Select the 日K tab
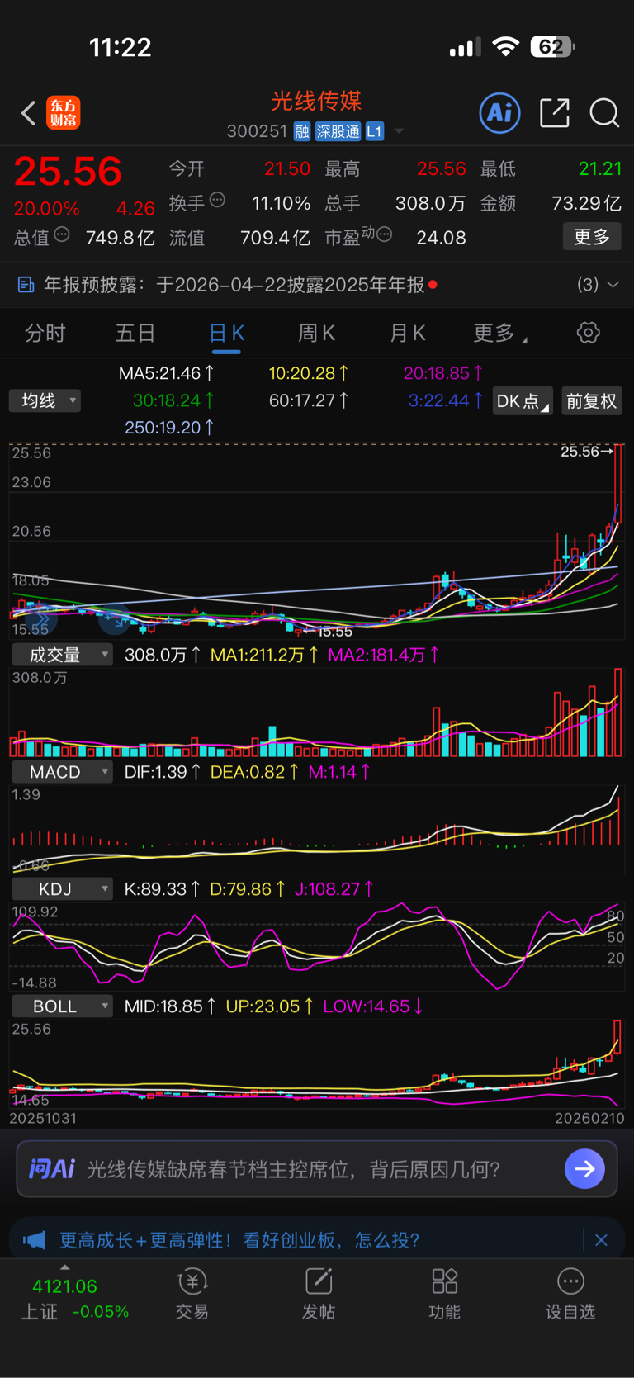Viewport: 634px width, 1378px height. click(x=226, y=334)
